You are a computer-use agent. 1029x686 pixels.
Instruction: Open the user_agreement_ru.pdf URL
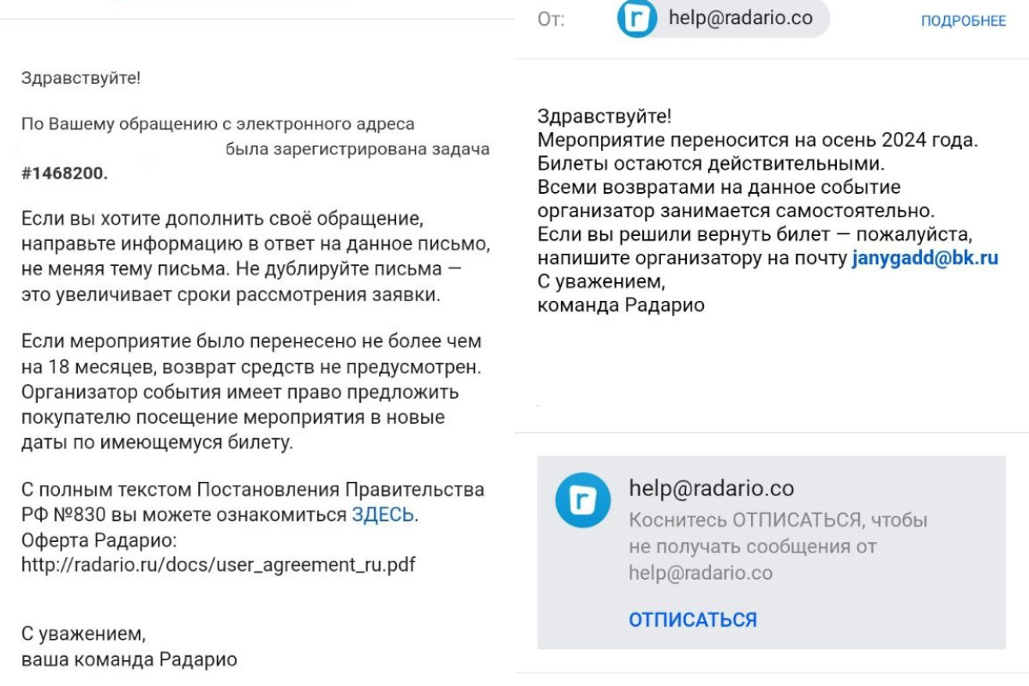tap(219, 566)
